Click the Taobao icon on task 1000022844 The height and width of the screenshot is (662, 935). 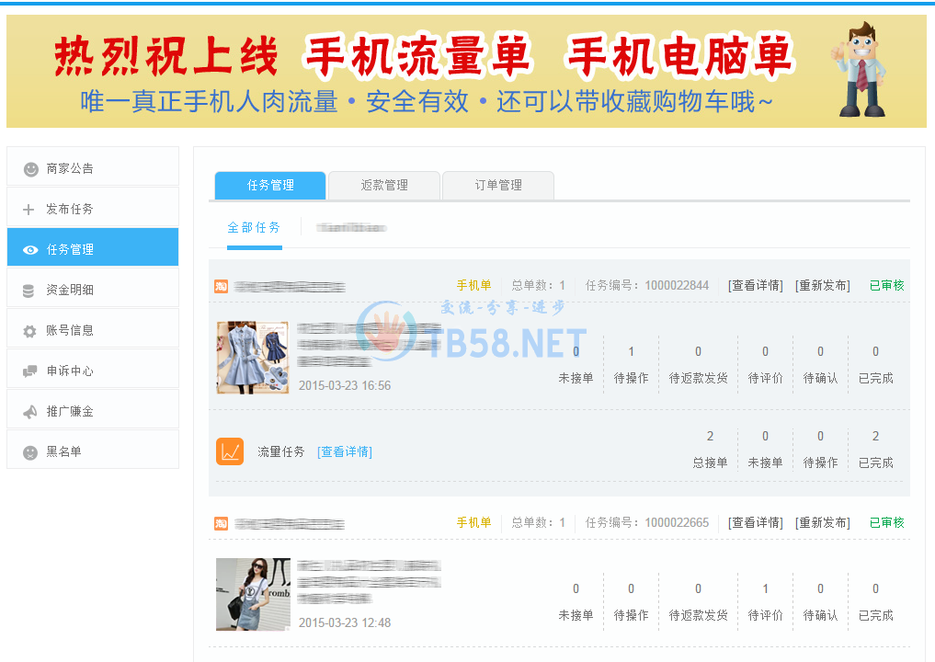[221, 286]
